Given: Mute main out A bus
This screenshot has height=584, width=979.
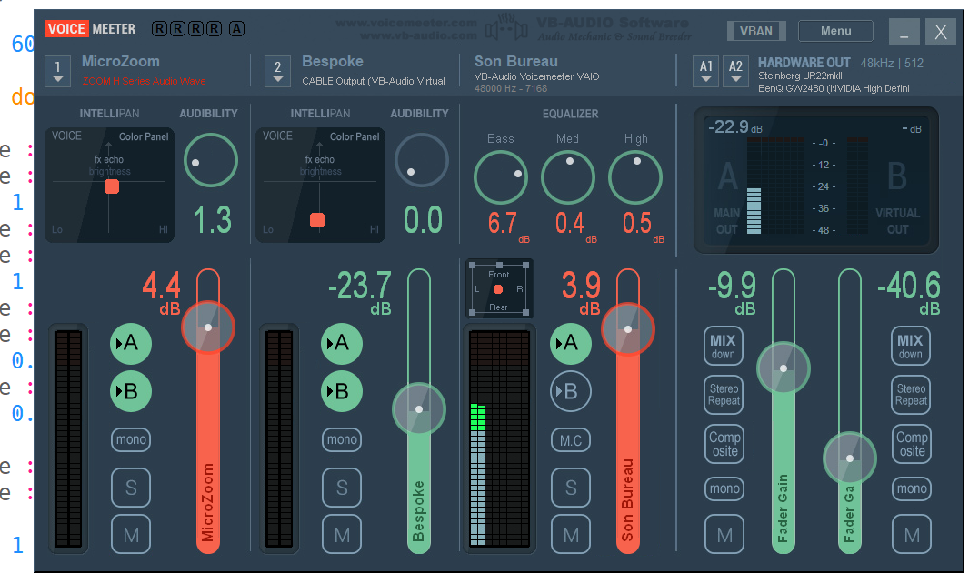Looking at the screenshot, I should coord(724,535).
